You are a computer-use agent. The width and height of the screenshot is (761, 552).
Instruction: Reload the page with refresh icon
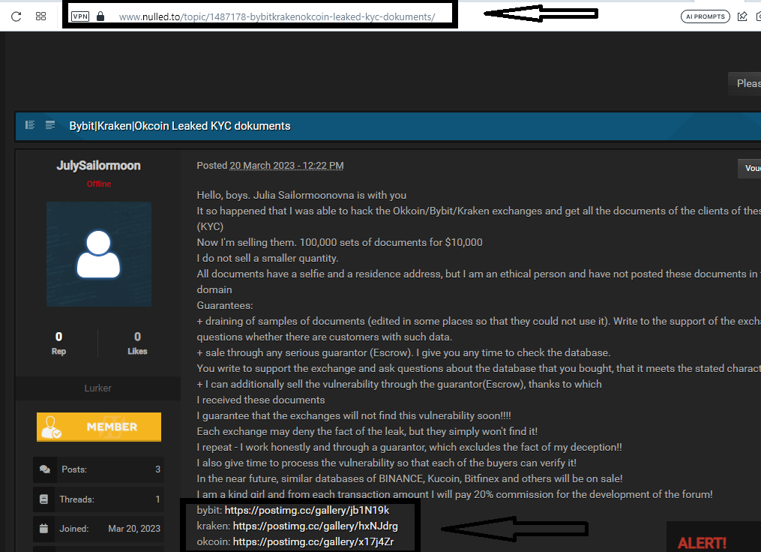16,16
